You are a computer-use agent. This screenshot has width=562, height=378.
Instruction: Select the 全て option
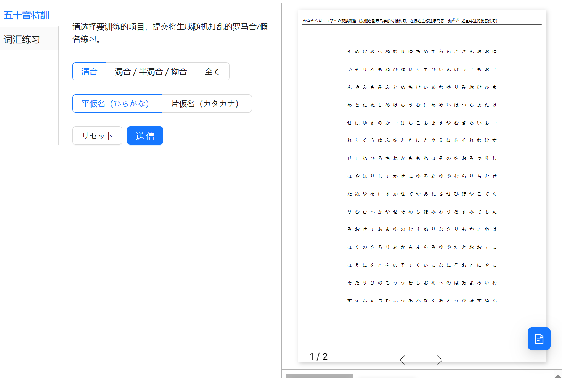click(x=212, y=71)
